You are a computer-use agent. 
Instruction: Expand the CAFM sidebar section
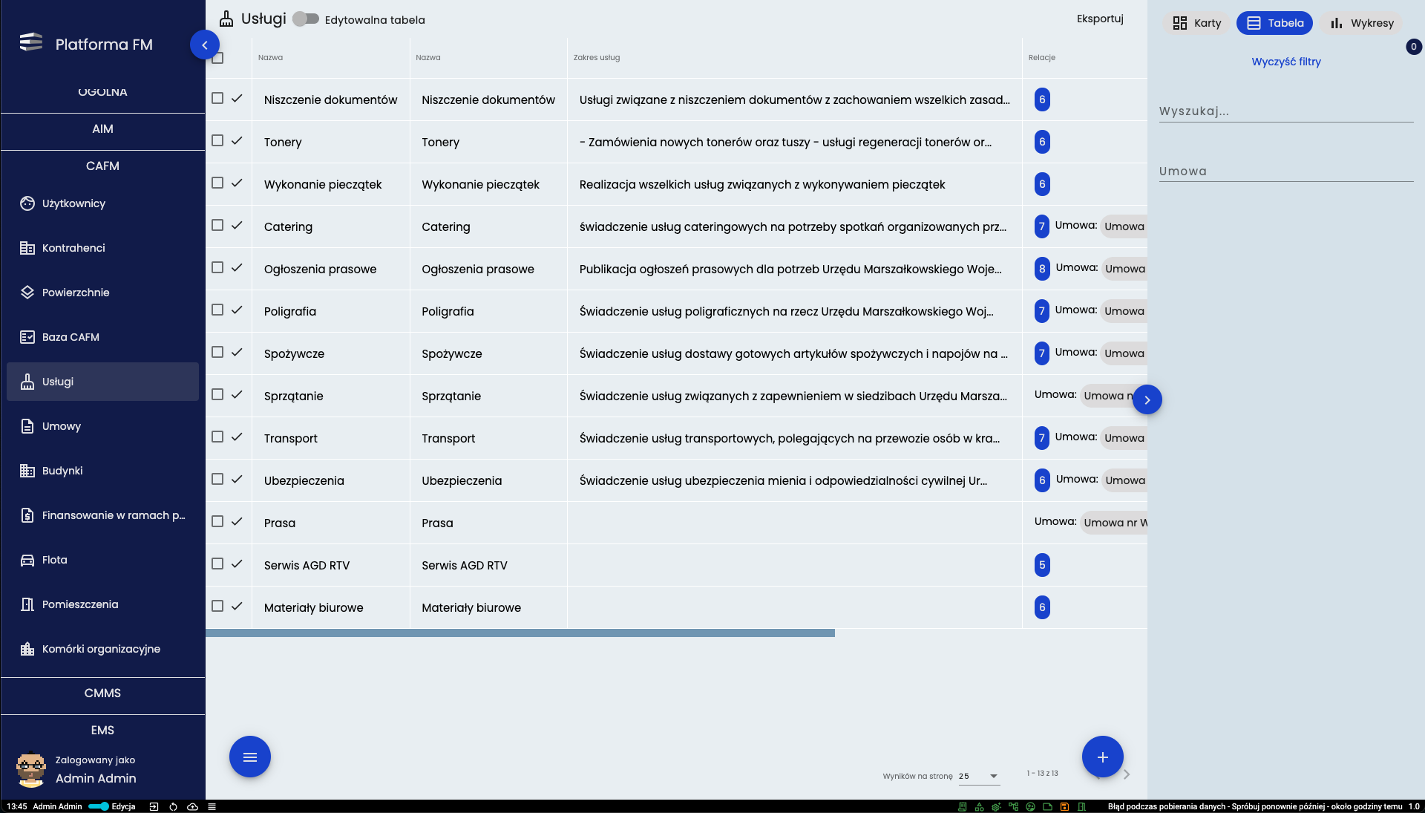coord(102,166)
